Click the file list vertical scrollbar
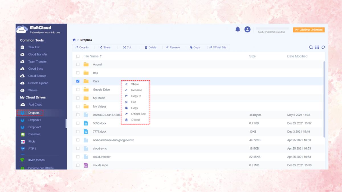This screenshot has width=342, height=192. [x=324, y=99]
